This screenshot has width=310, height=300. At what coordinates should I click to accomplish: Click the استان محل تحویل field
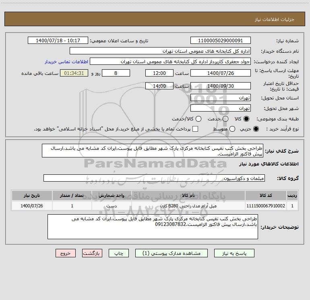(x=221, y=98)
